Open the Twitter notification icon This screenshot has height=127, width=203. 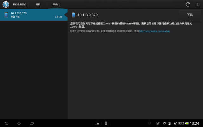tap(158, 124)
